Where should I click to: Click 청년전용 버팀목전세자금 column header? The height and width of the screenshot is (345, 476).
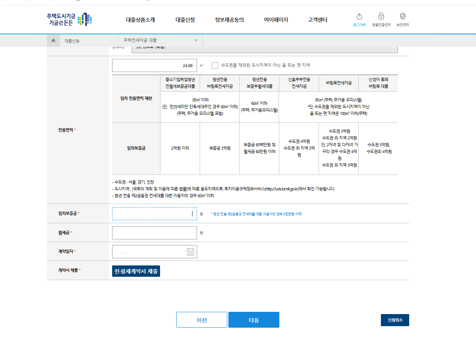[220, 83]
